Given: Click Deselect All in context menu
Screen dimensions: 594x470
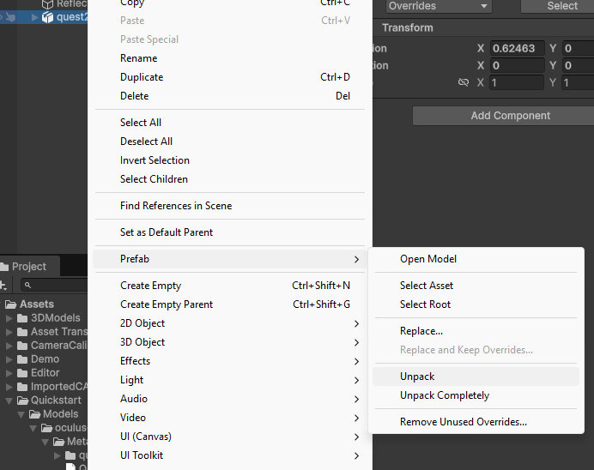Looking at the screenshot, I should [230, 142].
